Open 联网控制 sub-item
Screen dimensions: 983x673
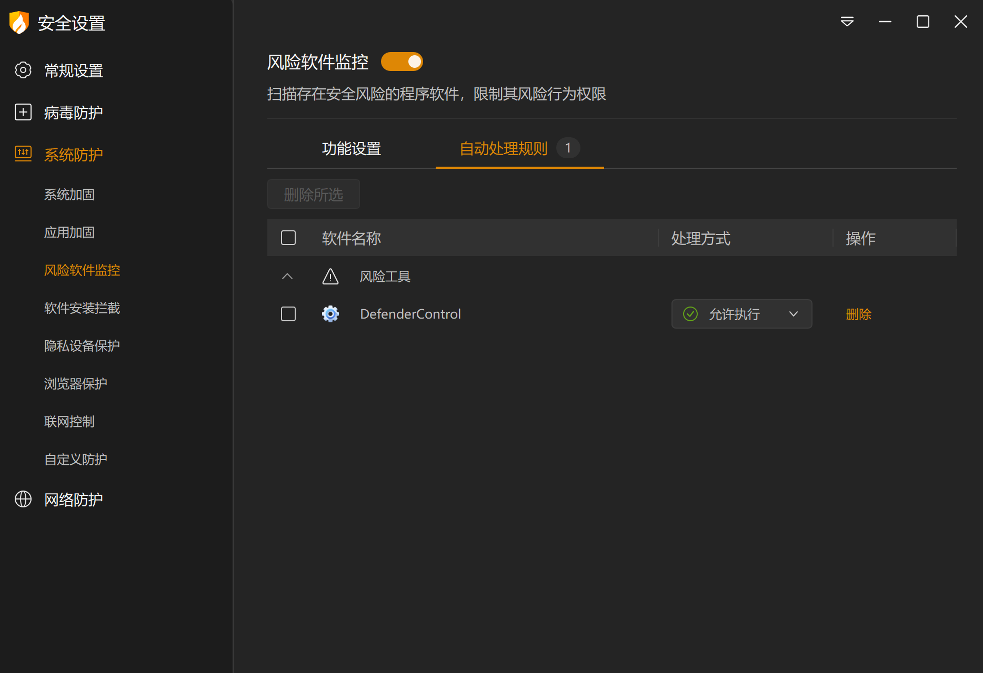(69, 422)
